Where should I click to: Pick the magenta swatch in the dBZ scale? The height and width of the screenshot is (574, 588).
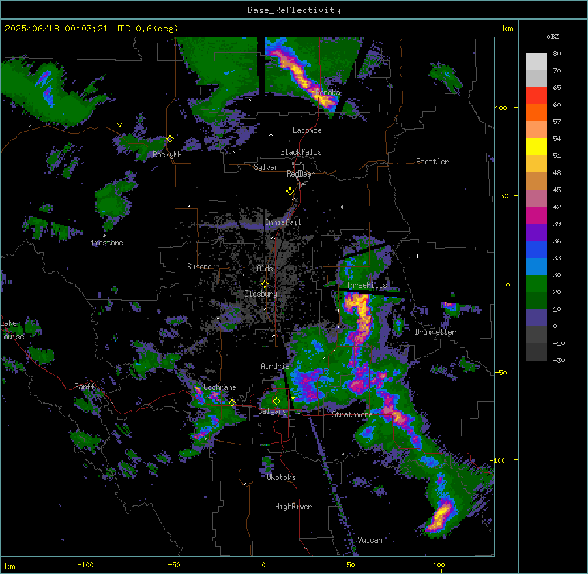point(536,215)
